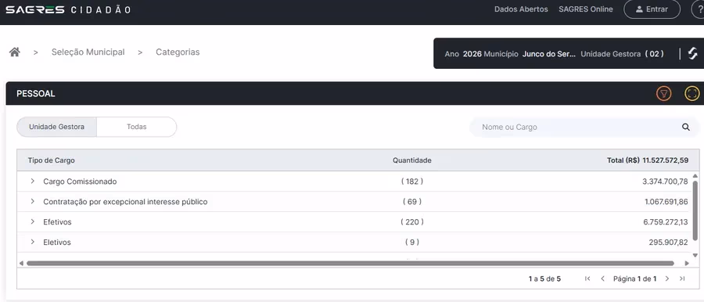Screen dimensions: 704x302
Task: Click the 1 a 5 de 5 counter
Action: tap(544, 279)
